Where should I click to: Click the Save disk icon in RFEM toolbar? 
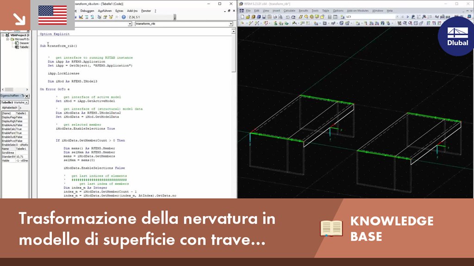click(264, 17)
